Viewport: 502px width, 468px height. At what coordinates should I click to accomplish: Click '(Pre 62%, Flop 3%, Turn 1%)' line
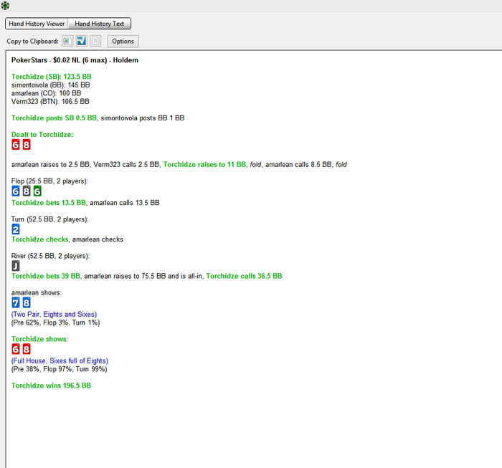pyautogui.click(x=56, y=323)
